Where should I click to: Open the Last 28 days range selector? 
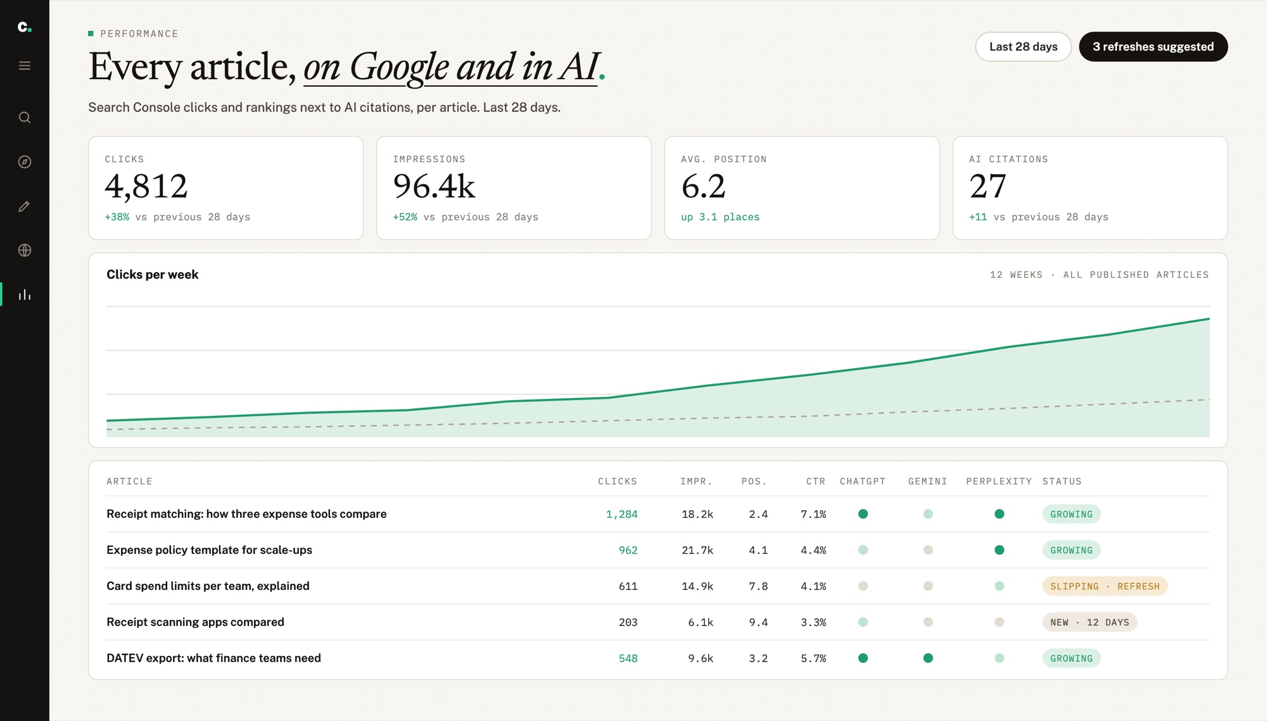[x=1023, y=47]
